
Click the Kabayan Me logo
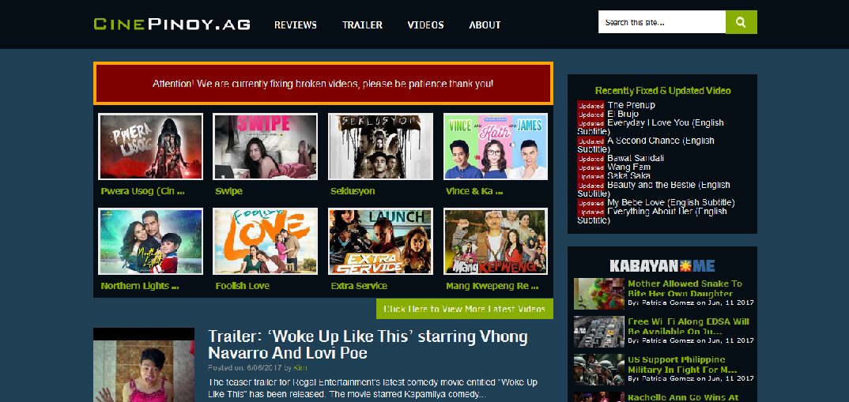[662, 265]
